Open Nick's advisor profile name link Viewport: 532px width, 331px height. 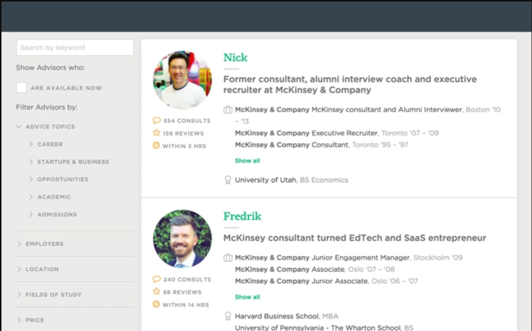[x=235, y=58]
